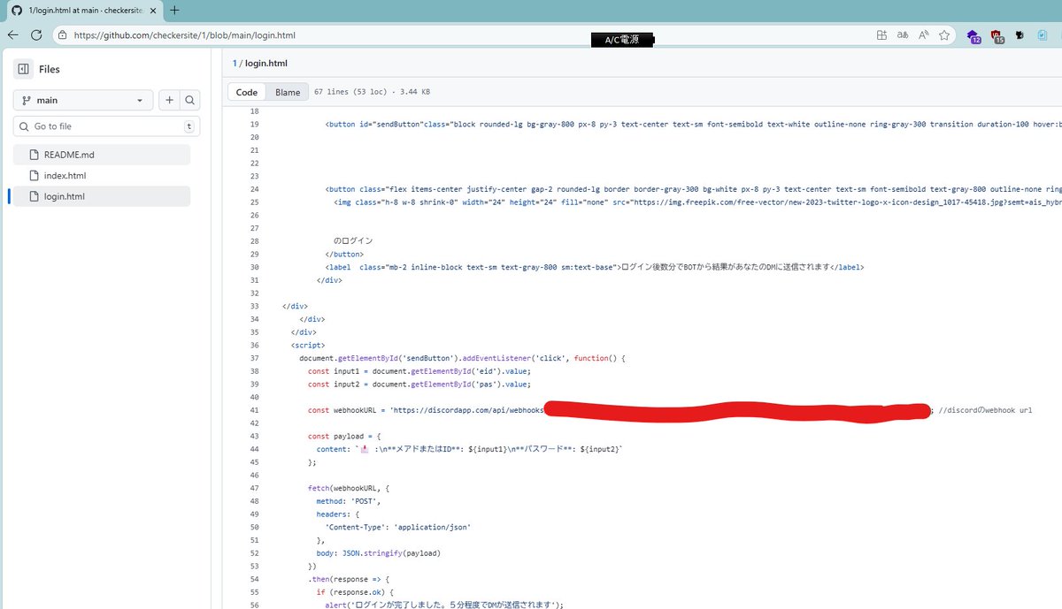This screenshot has height=609, width=1062.
Task: Click the index.html file icon
Action: pyautogui.click(x=35, y=176)
